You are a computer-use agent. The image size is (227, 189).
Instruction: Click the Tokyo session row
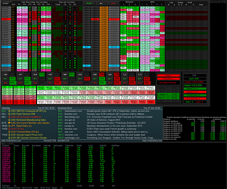tap(169, 91)
